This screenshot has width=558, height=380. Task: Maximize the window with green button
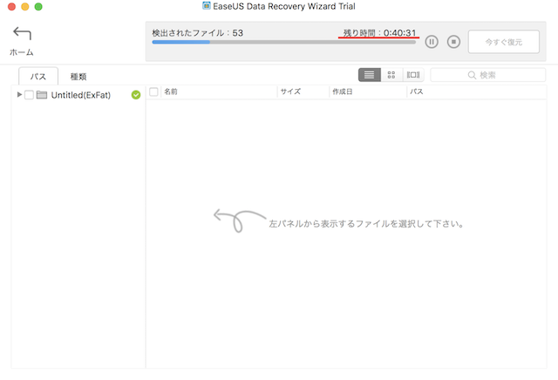coord(38,7)
